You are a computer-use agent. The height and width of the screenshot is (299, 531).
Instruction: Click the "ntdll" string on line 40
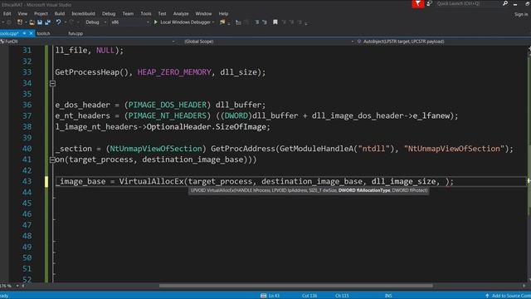374,149
